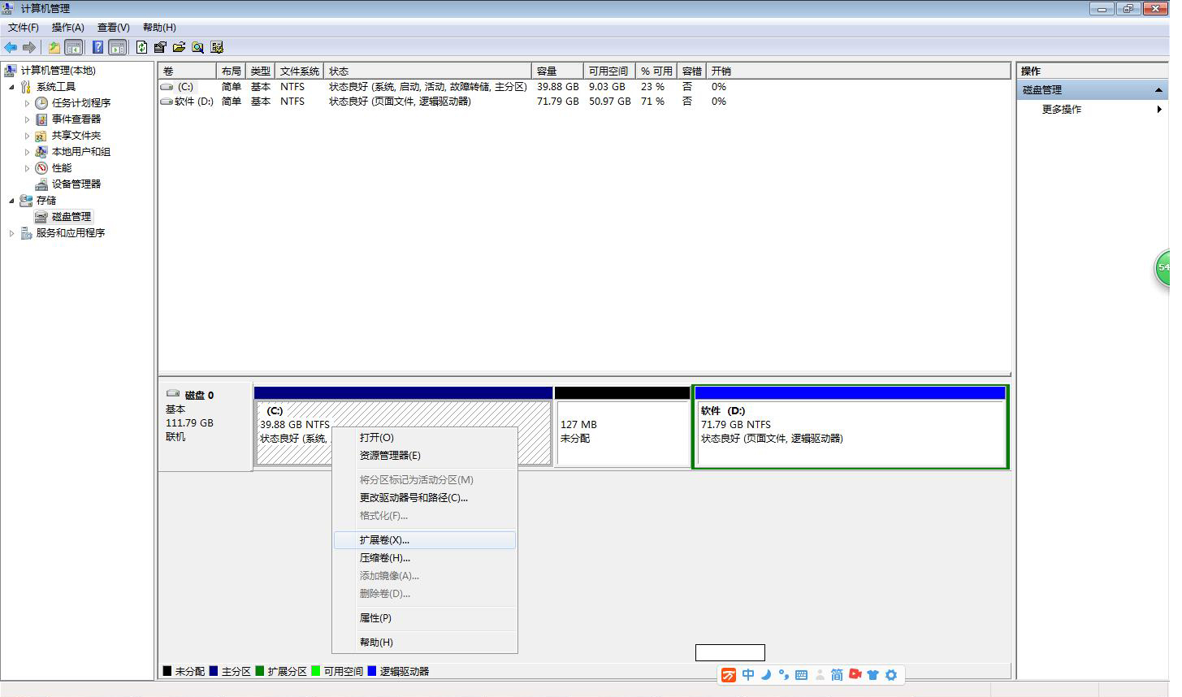Sort by the 文件系统 column header
Image resolution: width=1182 pixels, height=697 pixels.
tap(299, 71)
